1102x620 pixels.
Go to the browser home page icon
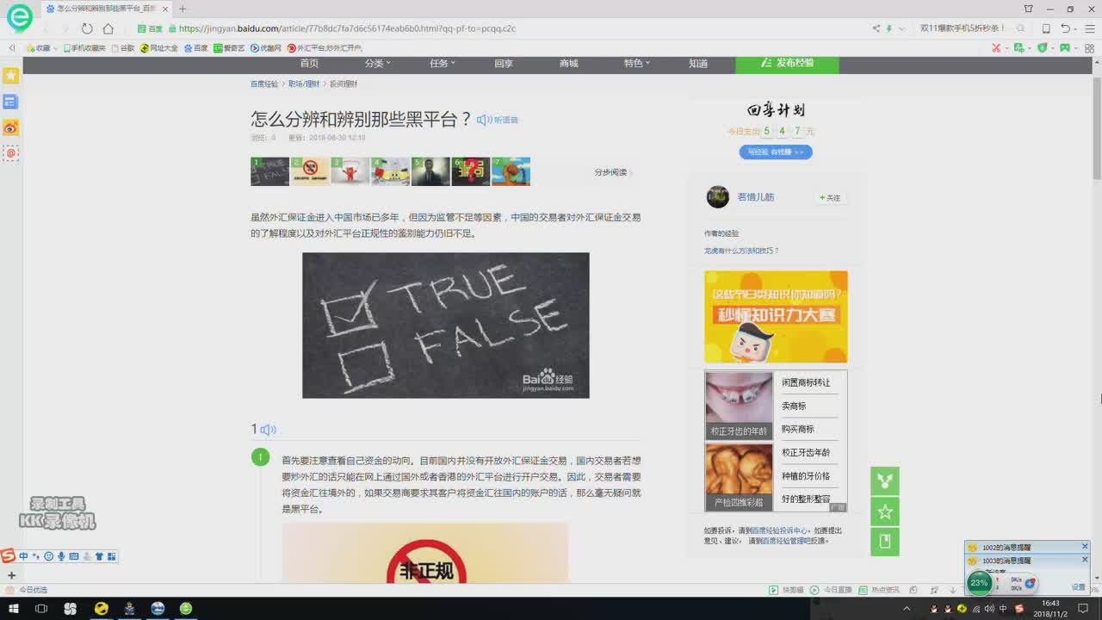108,28
